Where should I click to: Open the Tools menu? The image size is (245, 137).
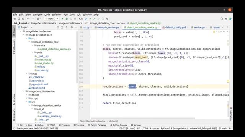tap(72, 14)
